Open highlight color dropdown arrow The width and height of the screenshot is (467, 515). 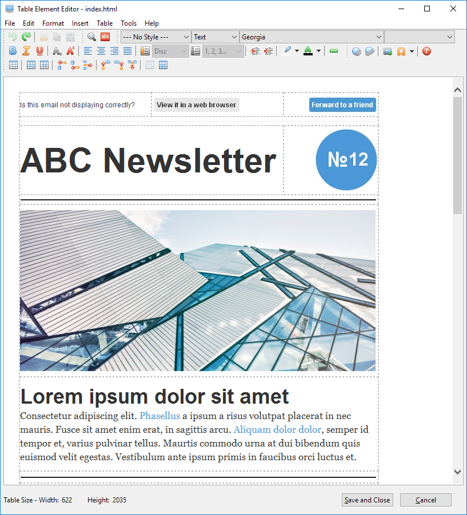click(297, 51)
